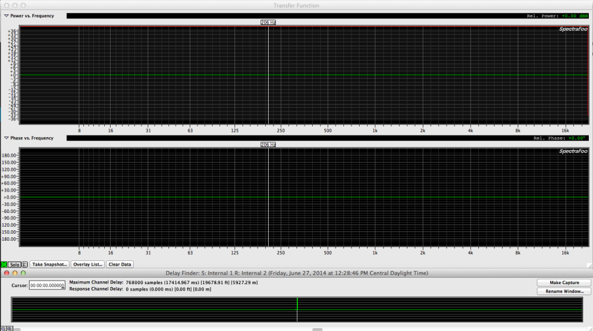Close the Delay Finder window
Viewport: 593px width, 331px height.
click(x=6, y=273)
